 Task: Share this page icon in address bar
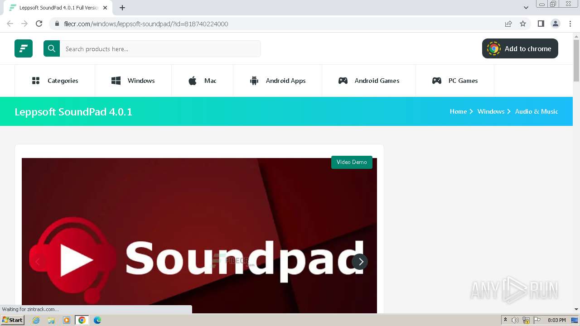508,24
